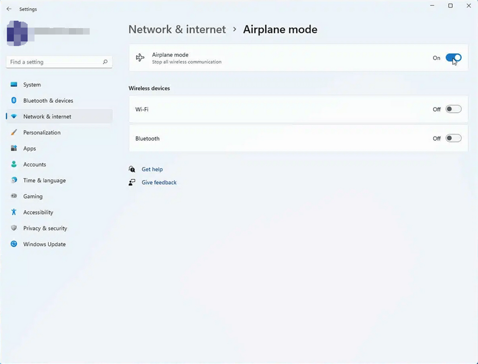This screenshot has height=364, width=478.
Task: Open the Get help link
Action: click(152, 169)
